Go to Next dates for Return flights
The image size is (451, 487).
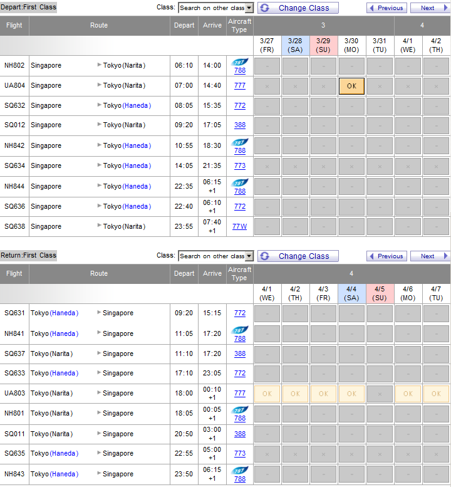click(430, 256)
